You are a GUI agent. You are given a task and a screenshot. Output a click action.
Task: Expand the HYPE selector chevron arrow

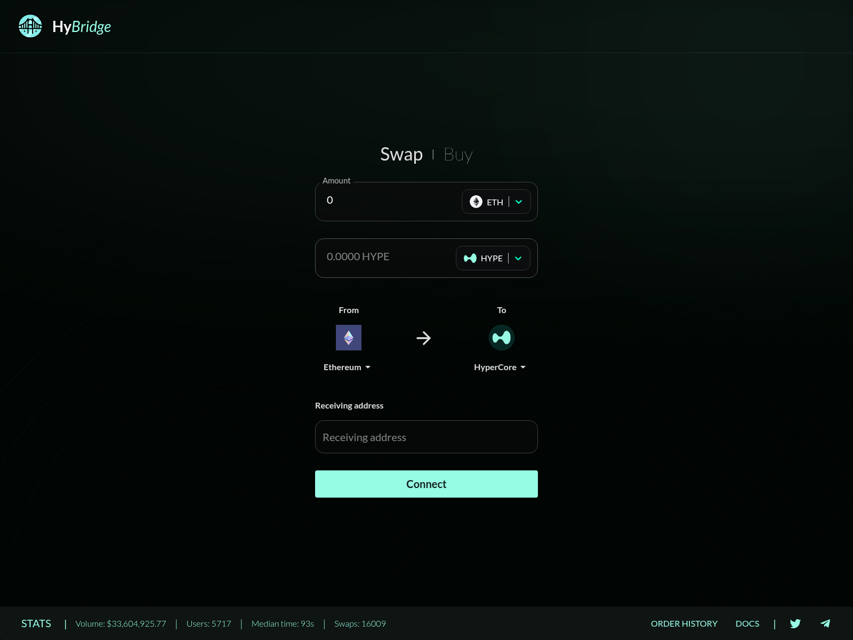click(x=518, y=258)
